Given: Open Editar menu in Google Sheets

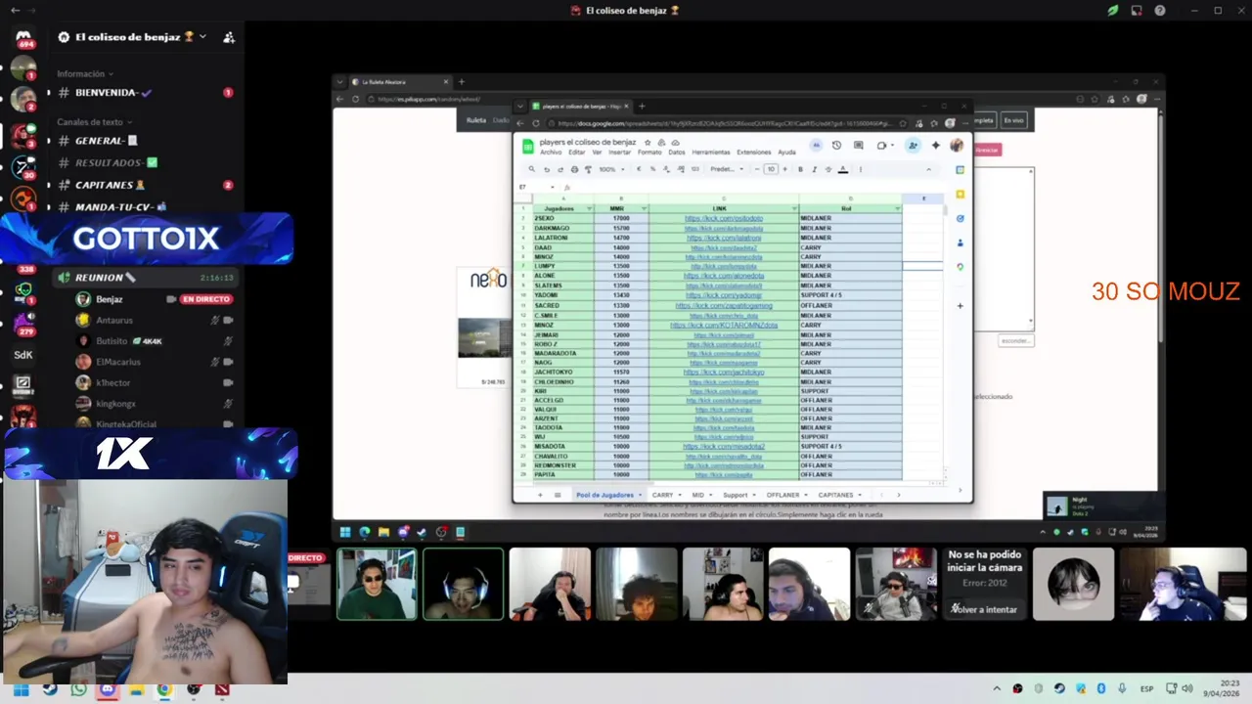Looking at the screenshot, I should coord(577,153).
